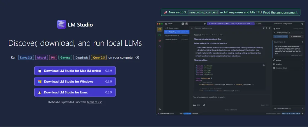Click the new folder icon beside Chats
This screenshot has height=127, width=308.
tap(183, 24)
